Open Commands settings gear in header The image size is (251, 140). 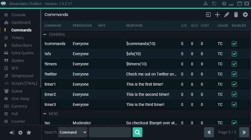coord(245,15)
